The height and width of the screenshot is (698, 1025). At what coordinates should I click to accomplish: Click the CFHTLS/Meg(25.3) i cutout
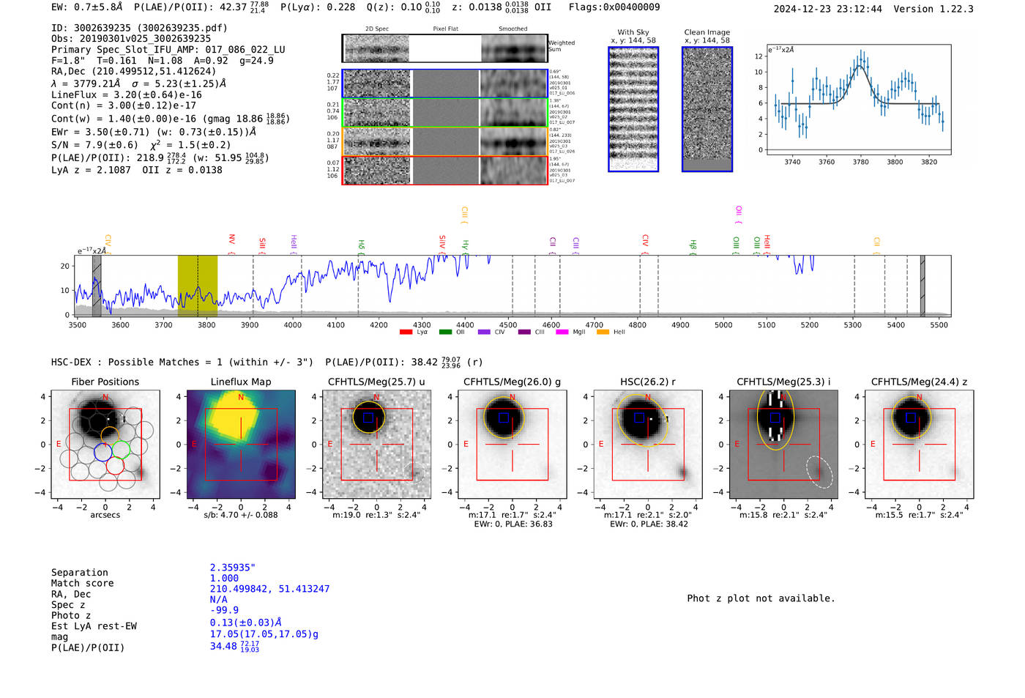click(x=783, y=444)
